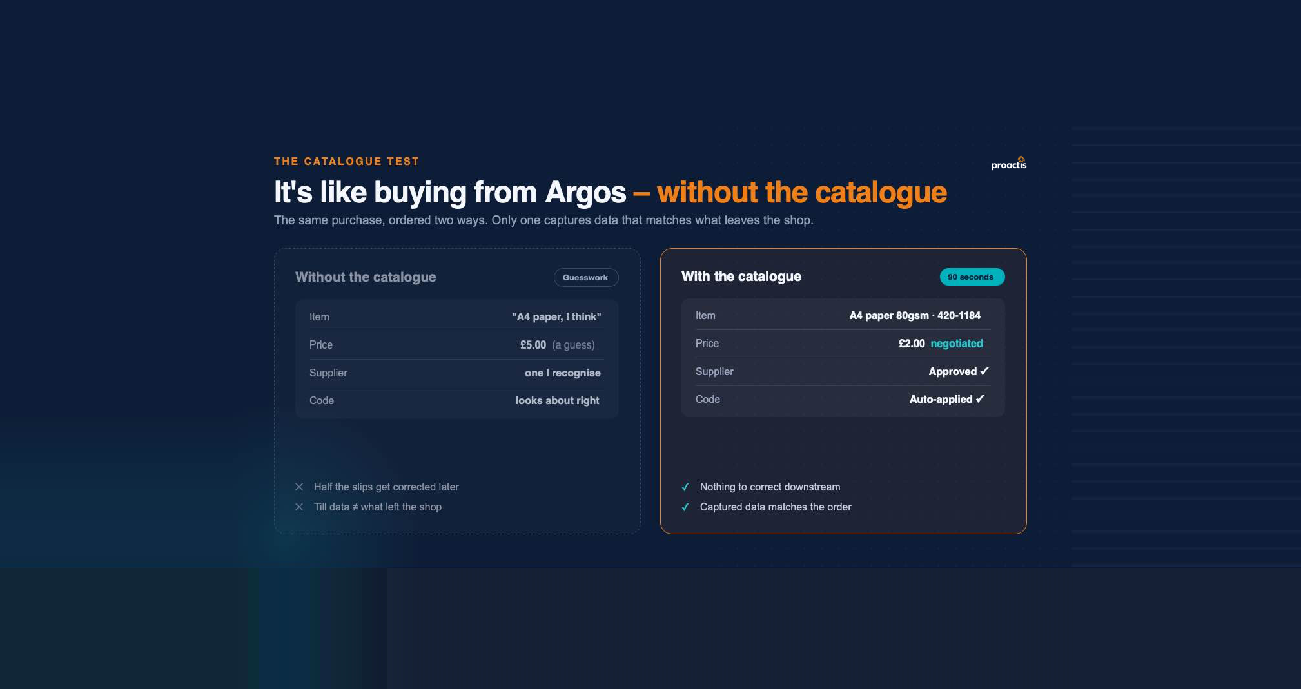Click the 'Supplier' label in the 'With the catalogue' card
The height and width of the screenshot is (689, 1301).
(x=714, y=371)
